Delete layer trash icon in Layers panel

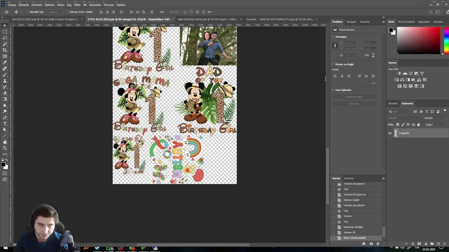point(445,244)
